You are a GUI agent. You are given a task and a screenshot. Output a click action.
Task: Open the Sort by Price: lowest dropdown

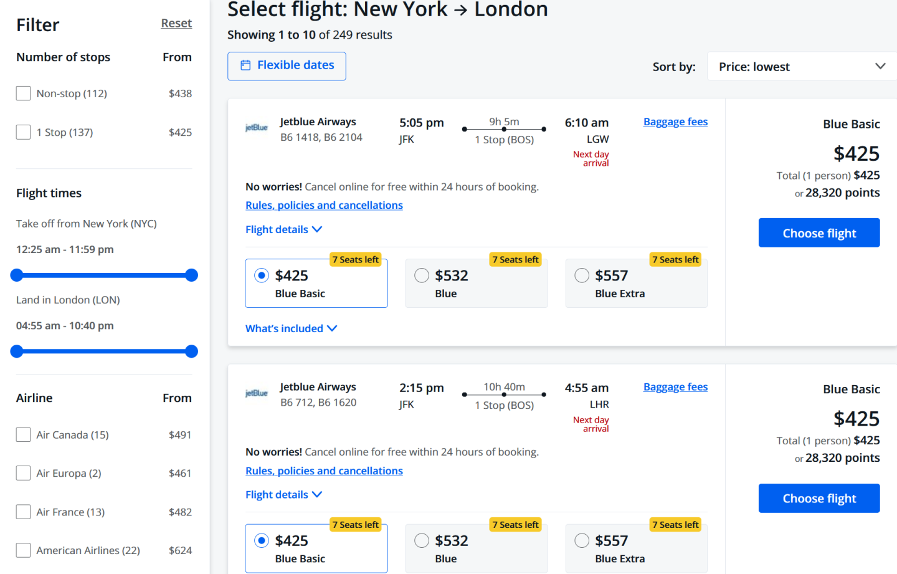click(802, 67)
